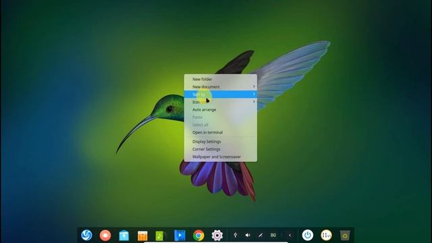Open Wallpaper and Screensaver menu entry
The width and height of the screenshot is (432, 243).
pos(221,157)
